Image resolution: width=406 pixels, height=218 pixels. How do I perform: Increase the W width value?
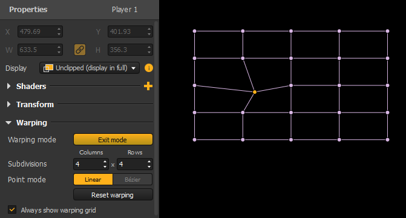59,47
